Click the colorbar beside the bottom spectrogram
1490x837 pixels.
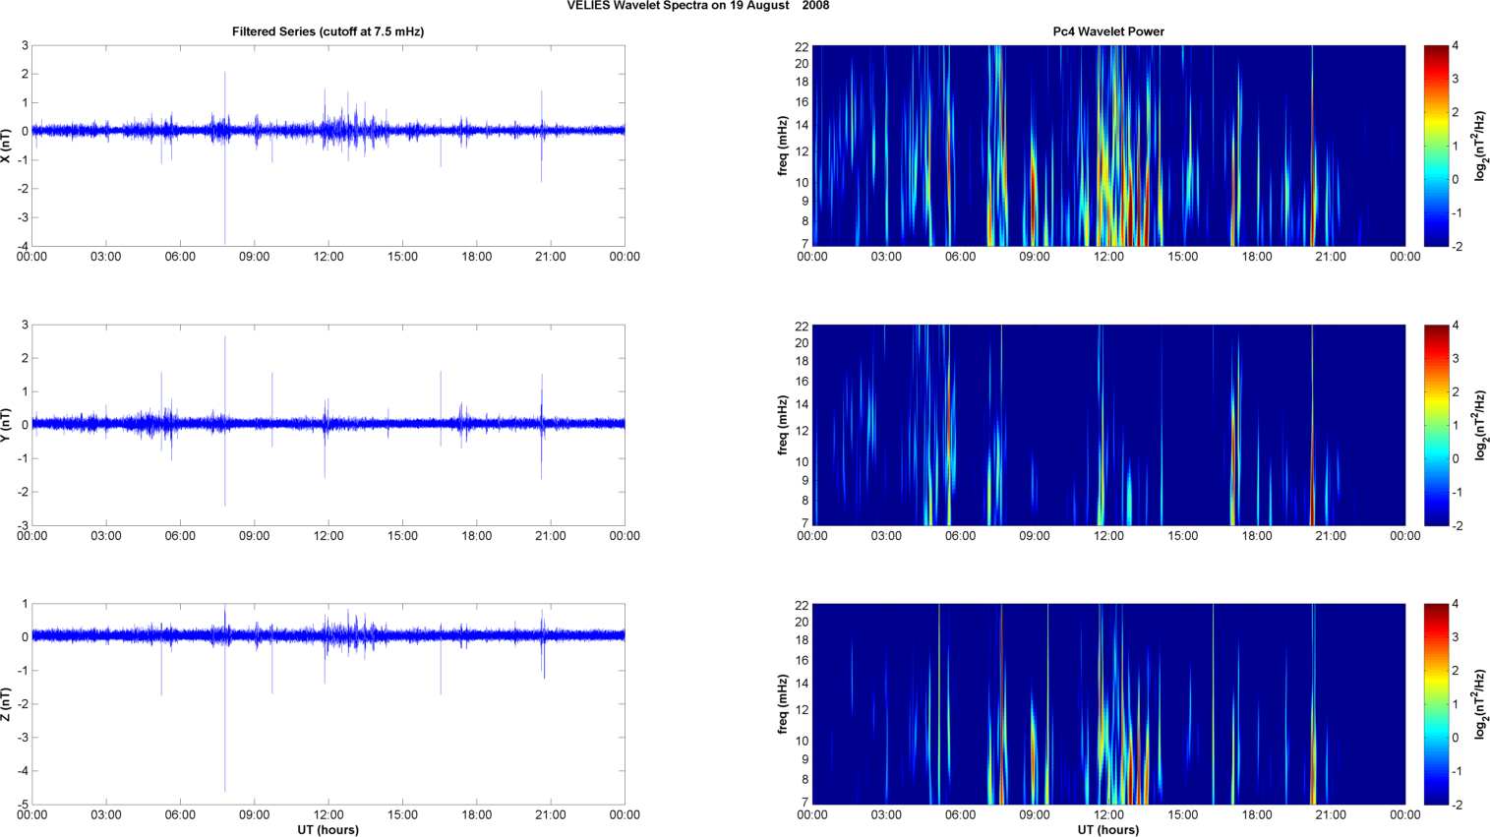point(1436,704)
